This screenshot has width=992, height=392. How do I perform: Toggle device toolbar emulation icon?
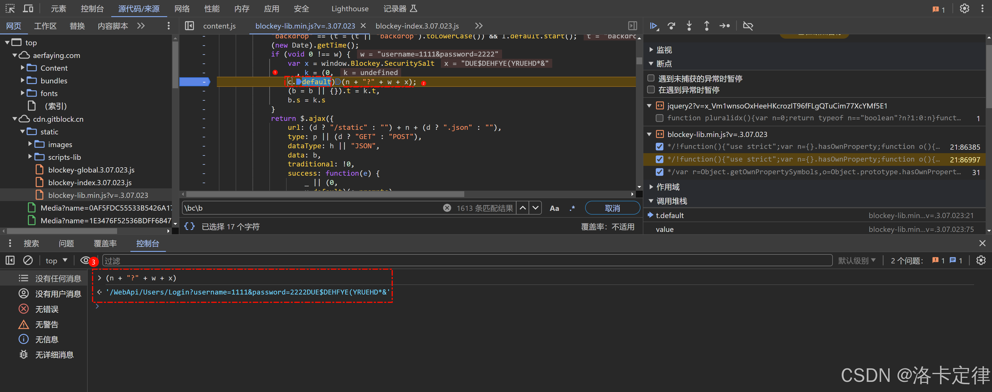point(28,8)
